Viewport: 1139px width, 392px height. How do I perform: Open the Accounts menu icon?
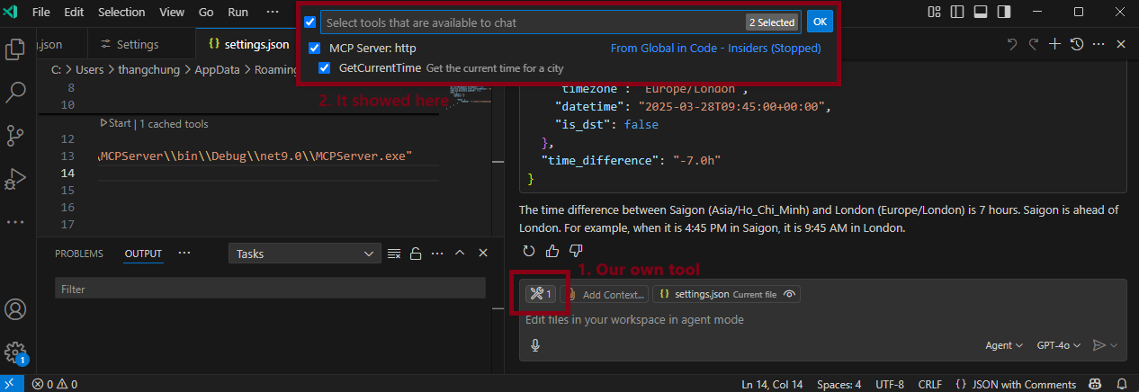15,309
